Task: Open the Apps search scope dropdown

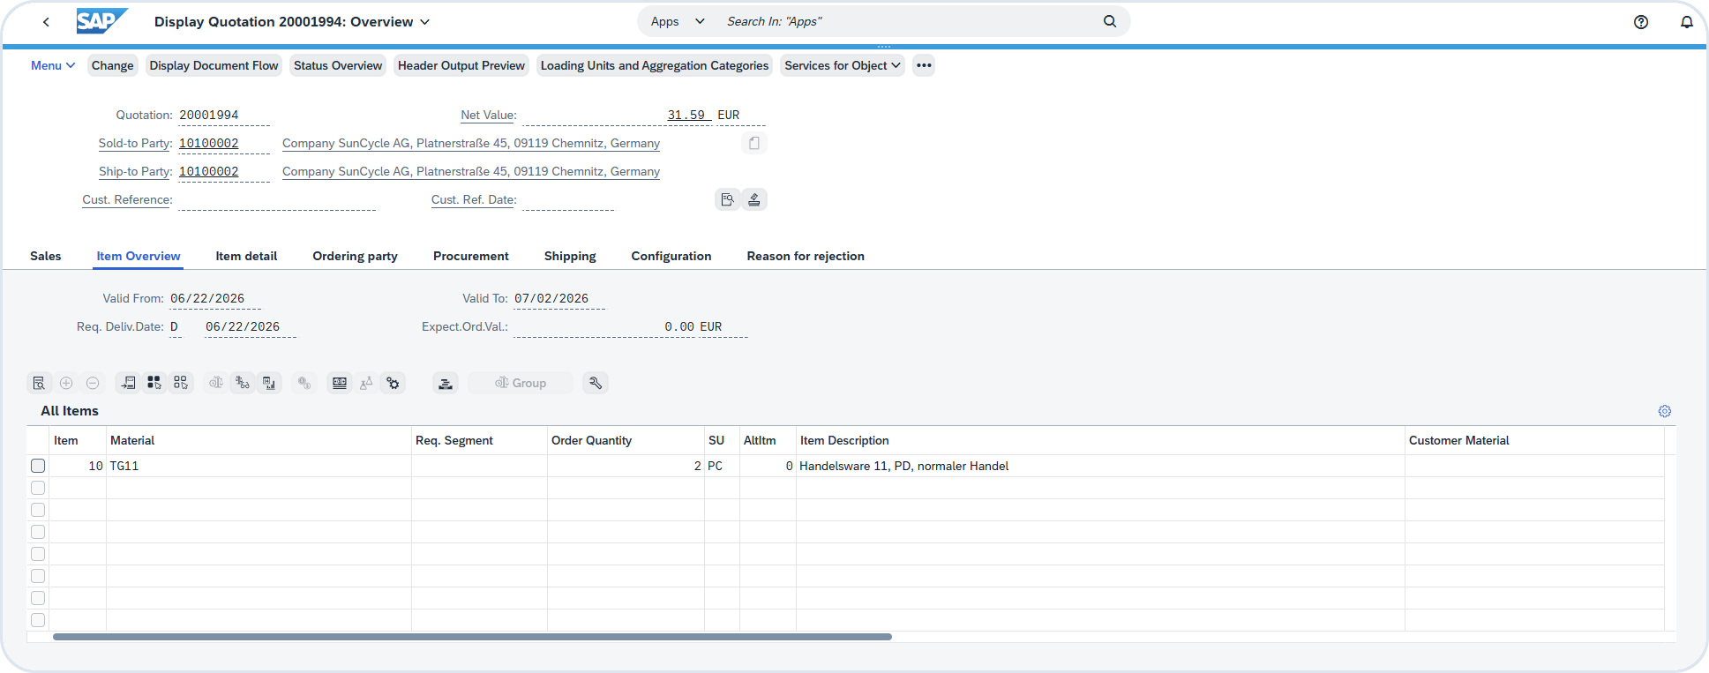Action: (x=678, y=21)
